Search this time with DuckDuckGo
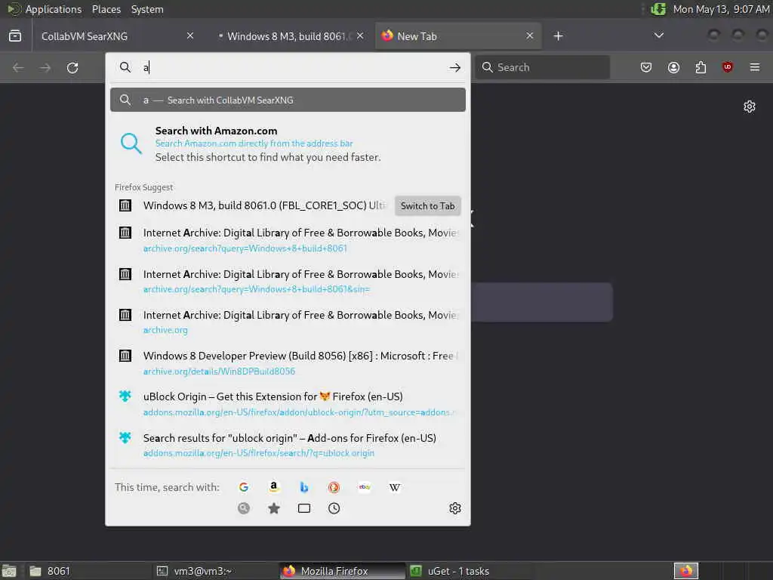773x580 pixels. click(334, 487)
